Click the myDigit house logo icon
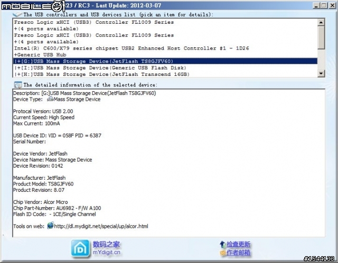 [80, 249]
